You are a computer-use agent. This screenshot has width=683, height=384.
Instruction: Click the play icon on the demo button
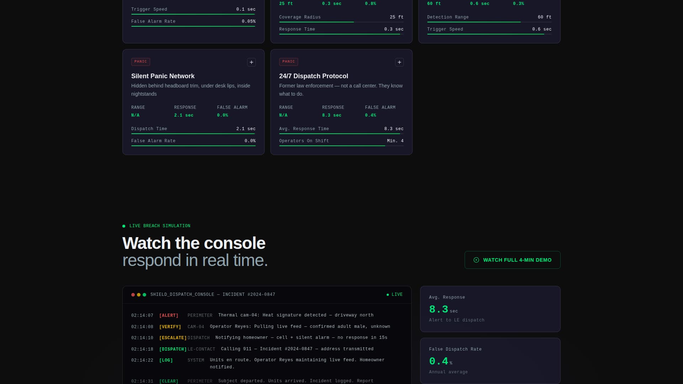point(476,260)
